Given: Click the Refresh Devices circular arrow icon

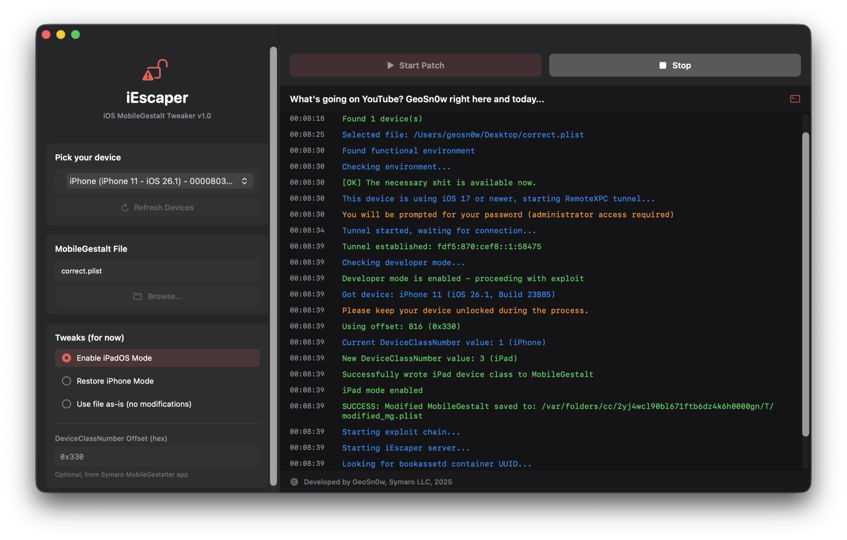Looking at the screenshot, I should (125, 208).
